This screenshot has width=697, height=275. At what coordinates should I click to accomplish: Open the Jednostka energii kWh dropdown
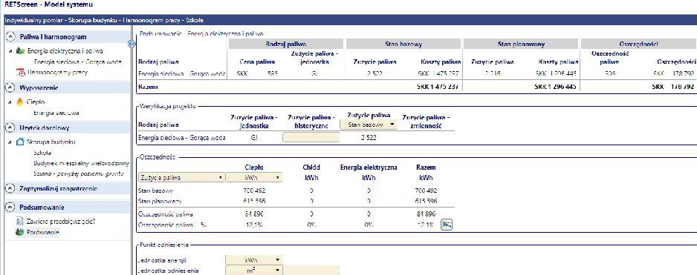point(254,260)
